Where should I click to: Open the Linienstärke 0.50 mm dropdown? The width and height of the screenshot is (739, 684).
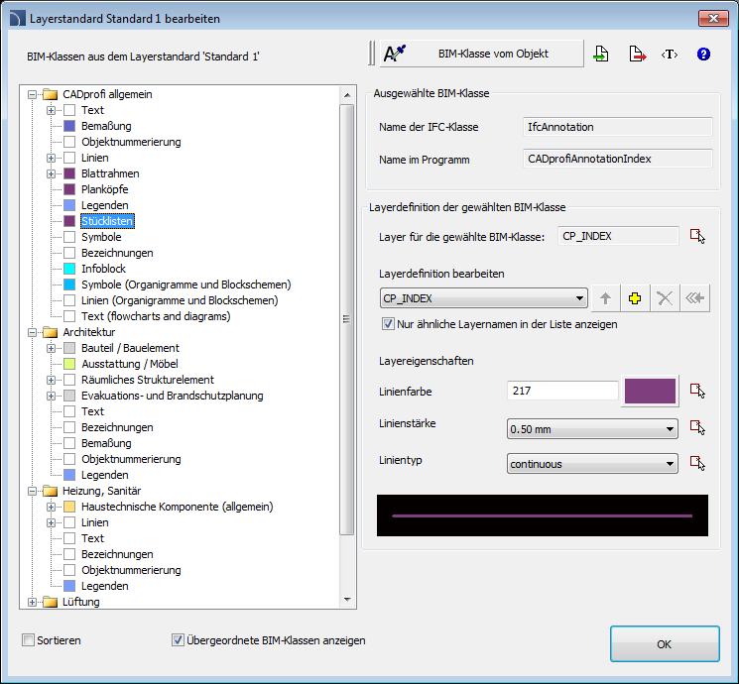tap(671, 429)
